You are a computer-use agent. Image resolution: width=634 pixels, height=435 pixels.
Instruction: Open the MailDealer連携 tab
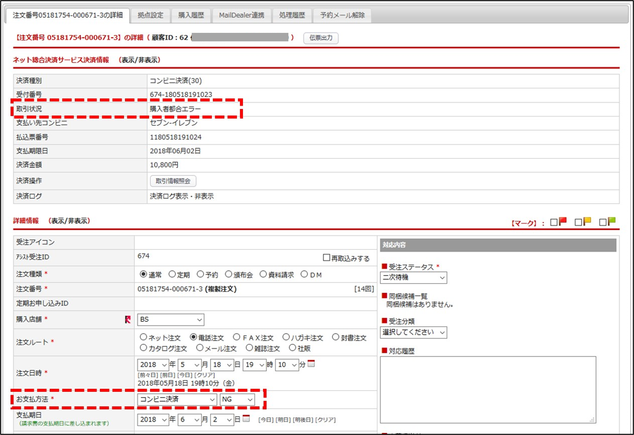242,15
